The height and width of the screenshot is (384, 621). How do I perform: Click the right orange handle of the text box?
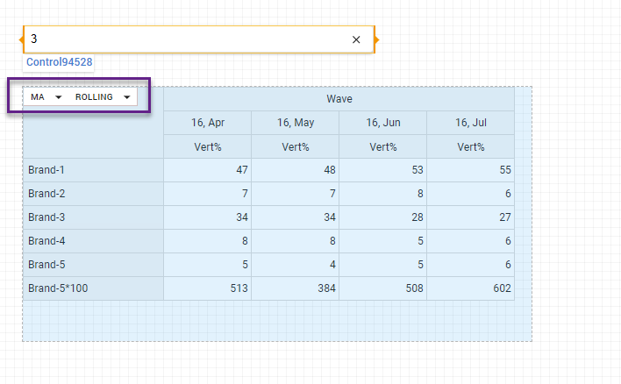376,39
